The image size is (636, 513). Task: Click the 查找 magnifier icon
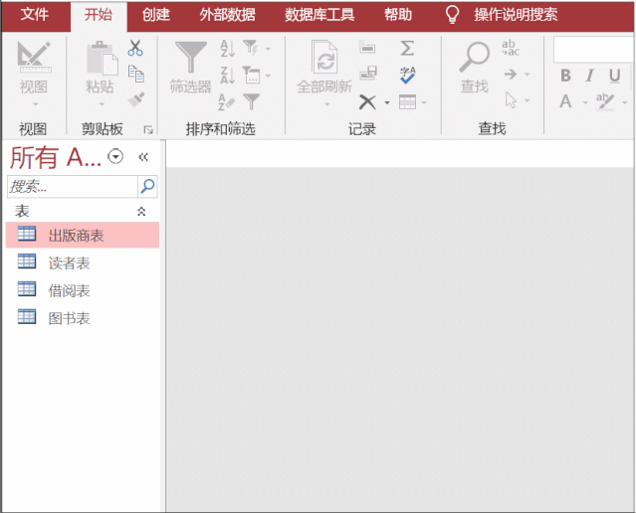pyautogui.click(x=474, y=58)
